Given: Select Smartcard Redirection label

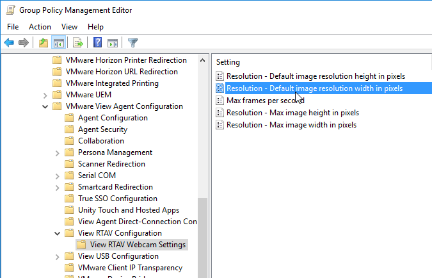Looking at the screenshot, I should pyautogui.click(x=115, y=187).
